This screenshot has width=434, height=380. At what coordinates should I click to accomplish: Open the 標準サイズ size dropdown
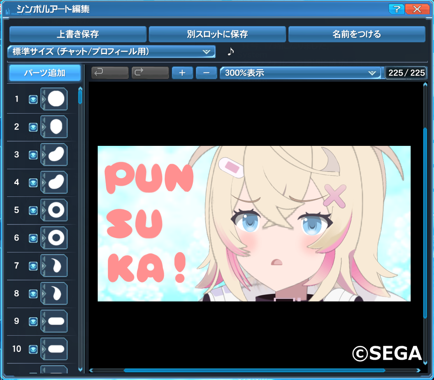click(x=112, y=52)
